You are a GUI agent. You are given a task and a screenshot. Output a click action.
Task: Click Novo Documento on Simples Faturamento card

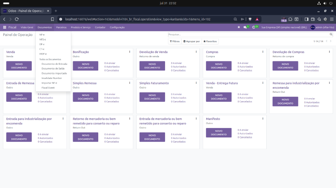(152, 97)
